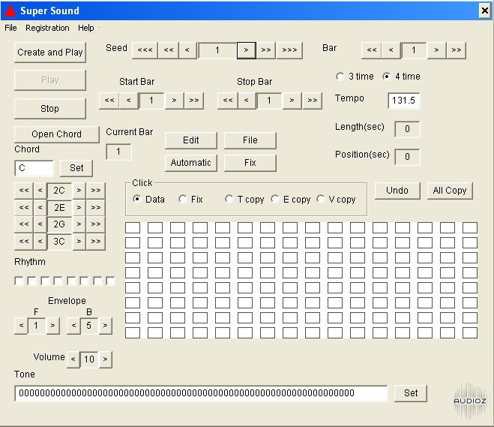
Task: Tick the last Rhythm checkbox
Action: [110, 281]
